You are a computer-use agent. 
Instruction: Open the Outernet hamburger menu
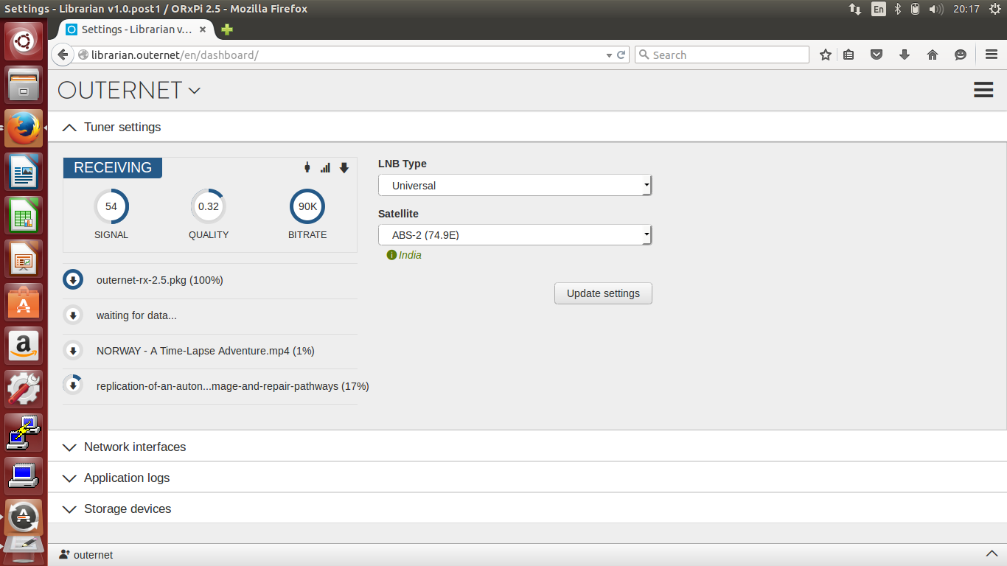[983, 90]
